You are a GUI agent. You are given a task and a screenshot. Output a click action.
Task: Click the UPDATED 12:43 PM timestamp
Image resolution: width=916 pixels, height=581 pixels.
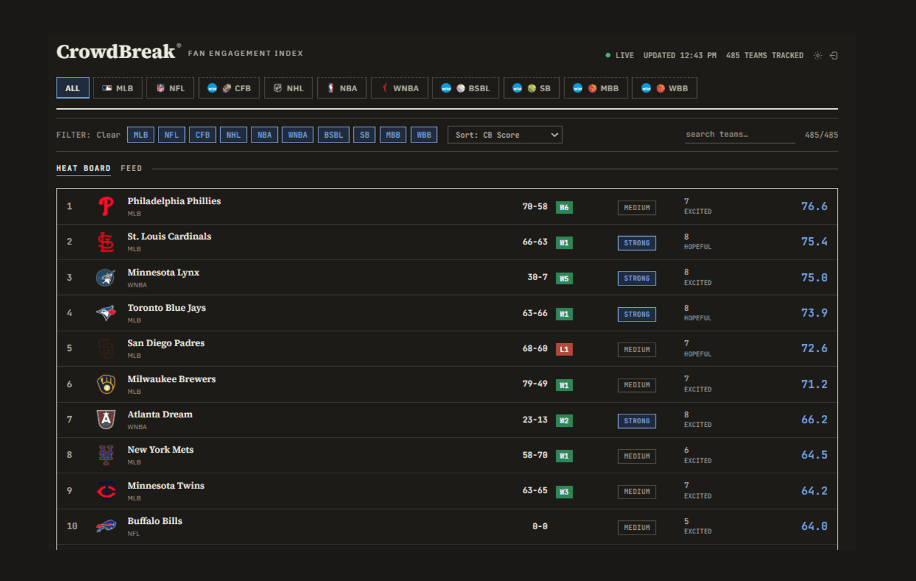tap(680, 55)
